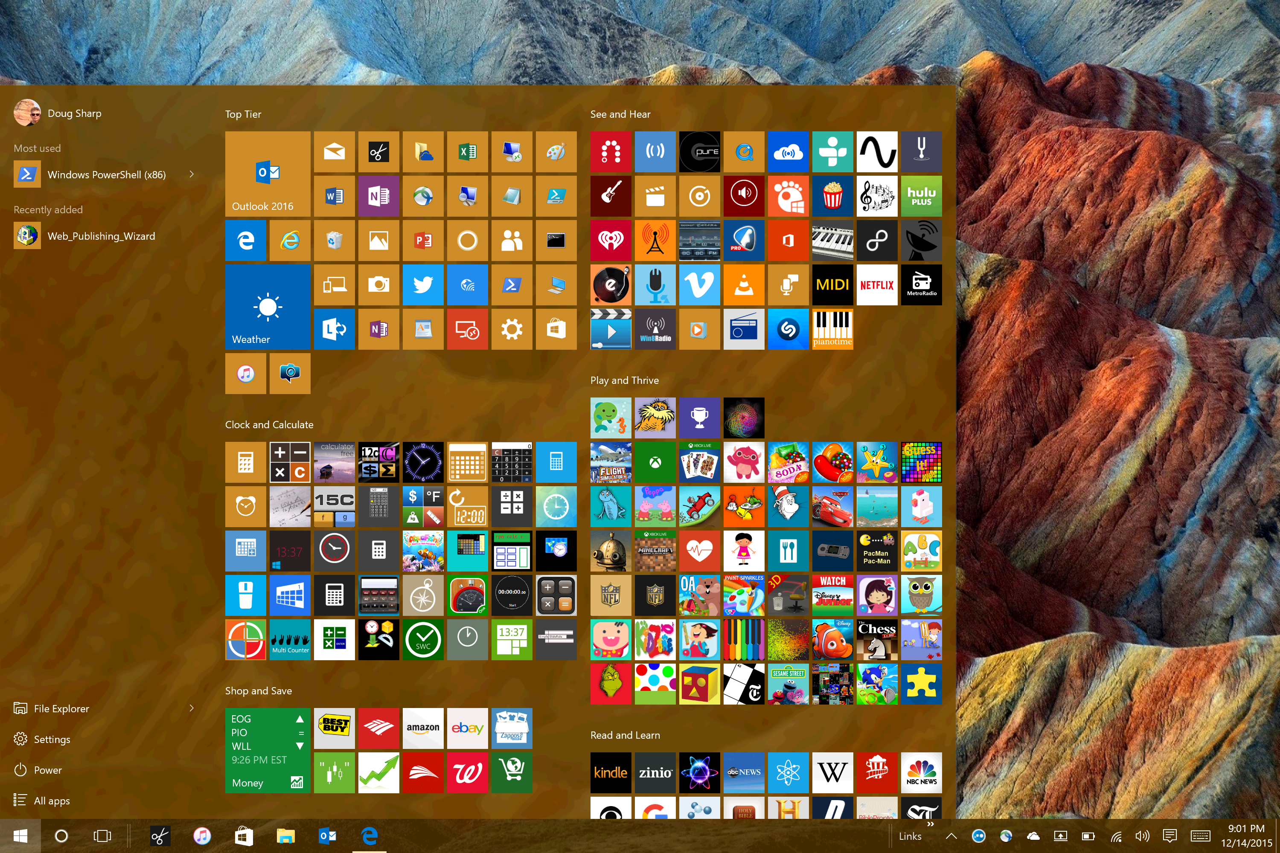Screen dimensions: 1280x853
Task: Open the Money live tile
Action: 268,750
